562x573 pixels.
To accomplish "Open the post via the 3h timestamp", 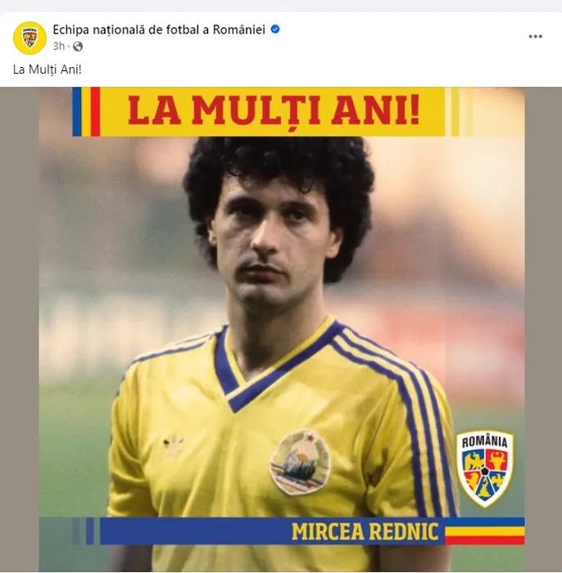I will [x=58, y=46].
